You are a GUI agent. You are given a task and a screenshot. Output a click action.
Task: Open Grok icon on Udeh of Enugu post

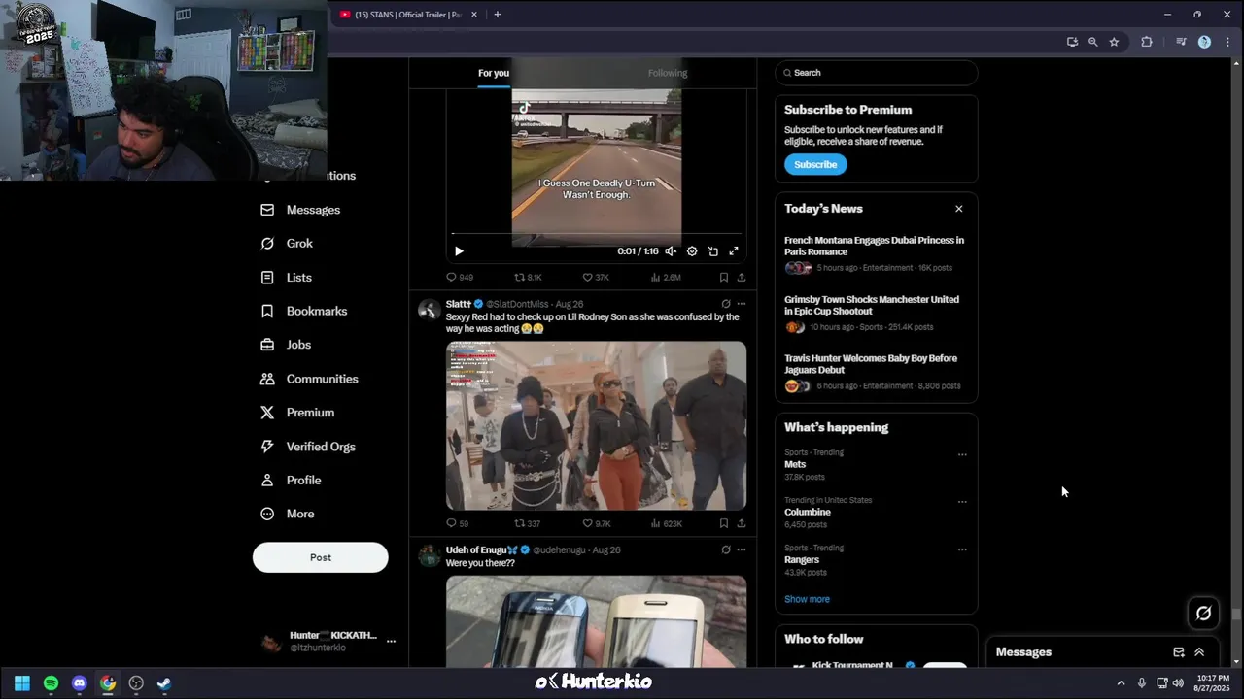click(x=725, y=549)
